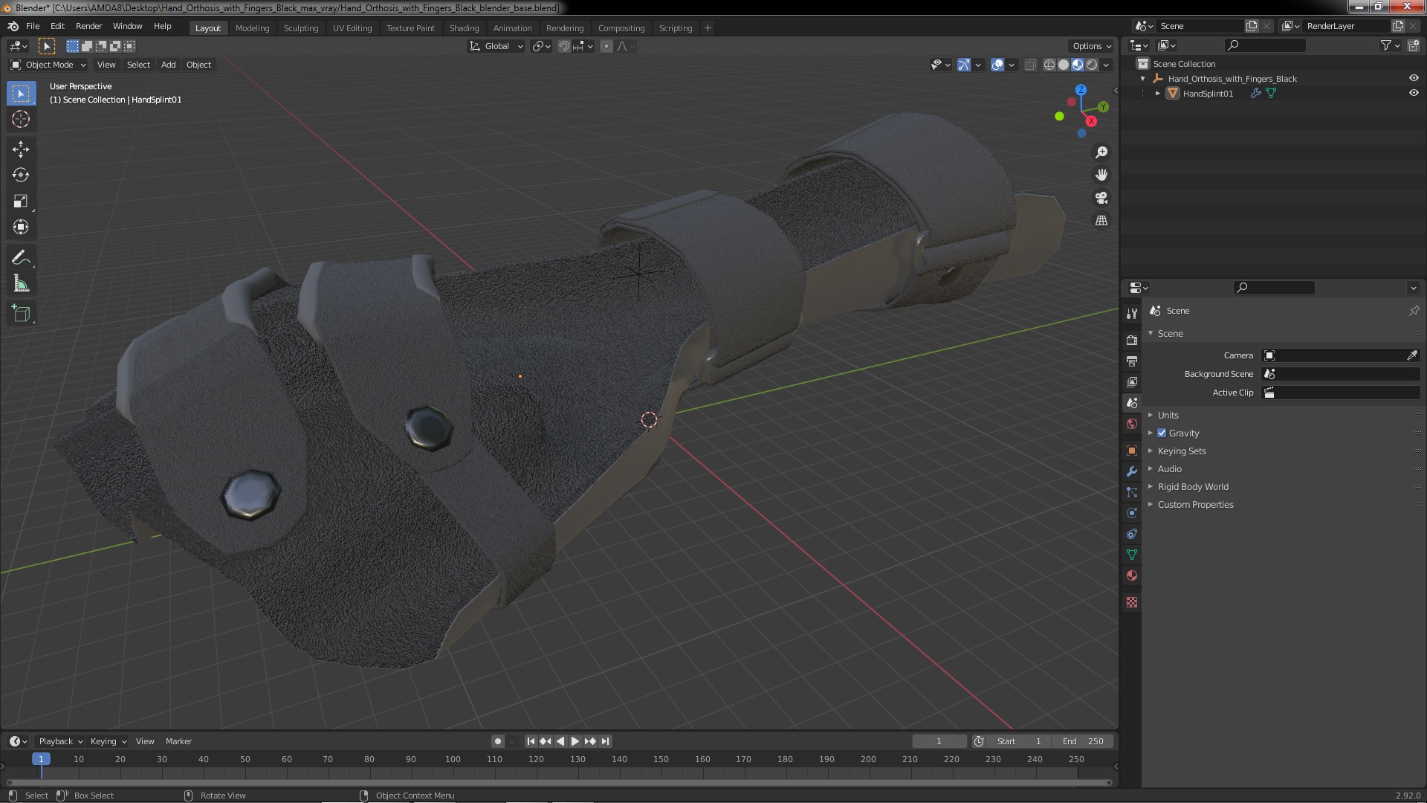Switch to the UV Editing workspace tab
This screenshot has height=803, width=1427.
352,28
